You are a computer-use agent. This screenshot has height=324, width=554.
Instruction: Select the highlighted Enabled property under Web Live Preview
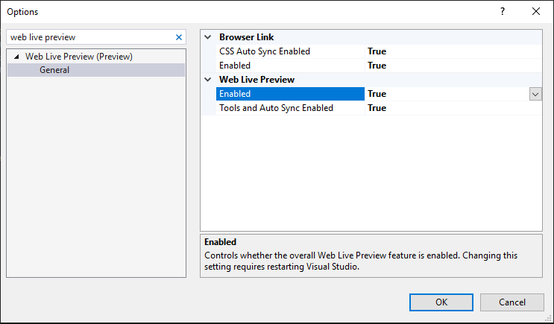click(290, 94)
